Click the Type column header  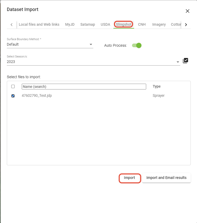156,87
